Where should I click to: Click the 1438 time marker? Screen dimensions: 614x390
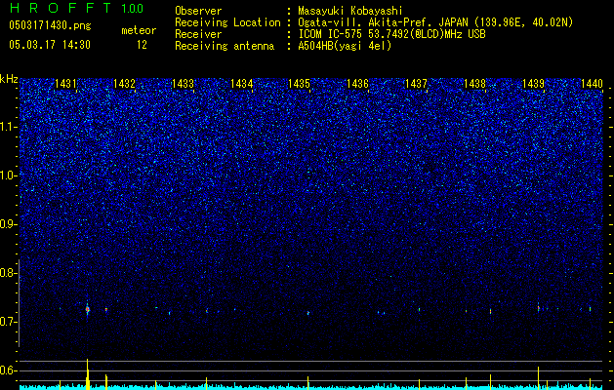[x=474, y=83]
